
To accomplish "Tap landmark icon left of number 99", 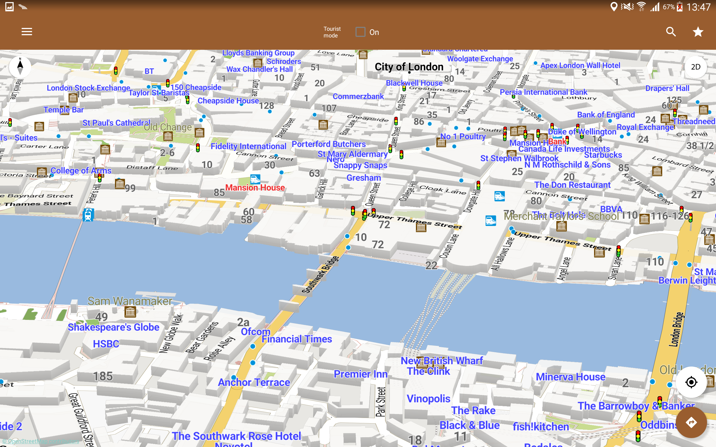I will coord(119,184).
